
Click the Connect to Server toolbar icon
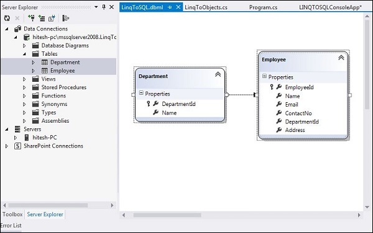(x=42, y=18)
